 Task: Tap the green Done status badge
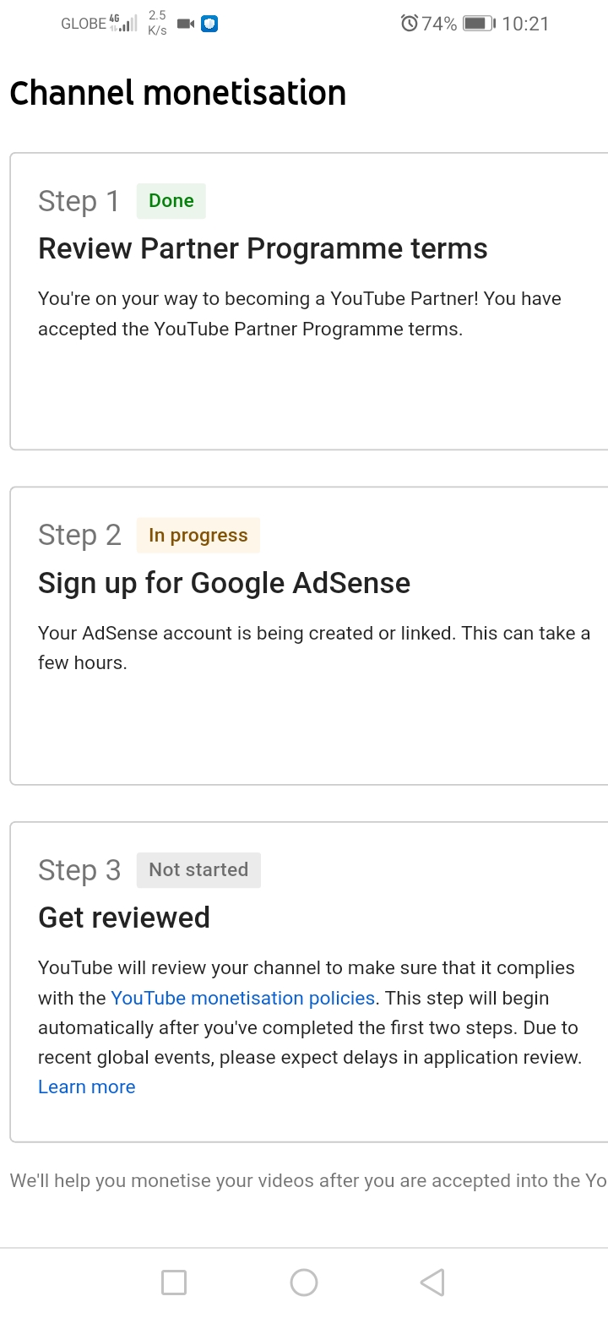coord(171,201)
